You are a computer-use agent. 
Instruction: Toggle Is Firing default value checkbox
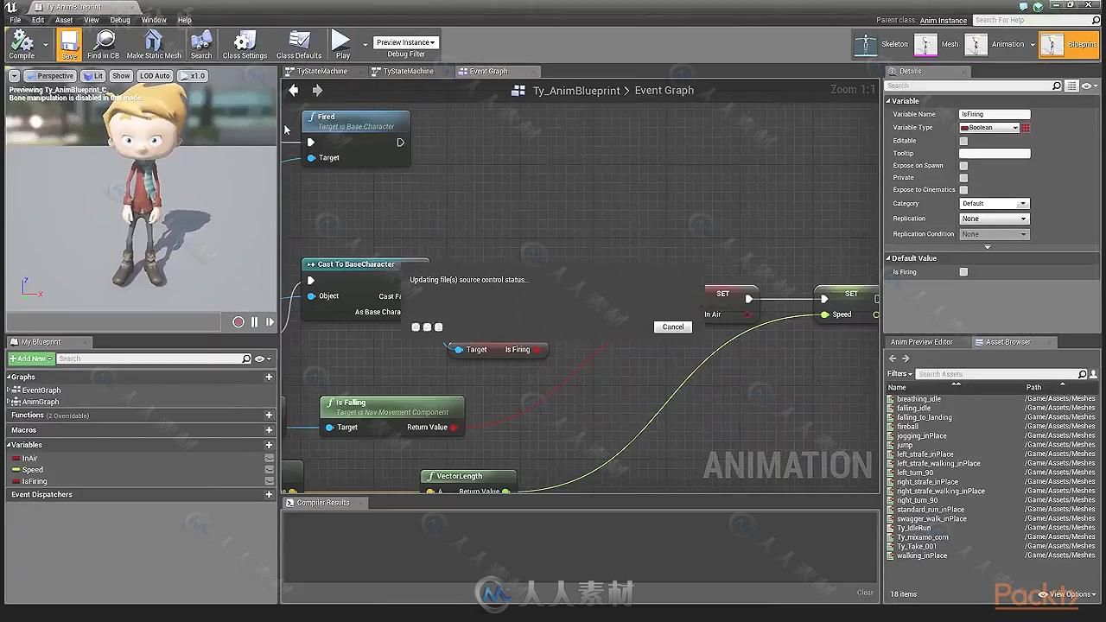[963, 272]
